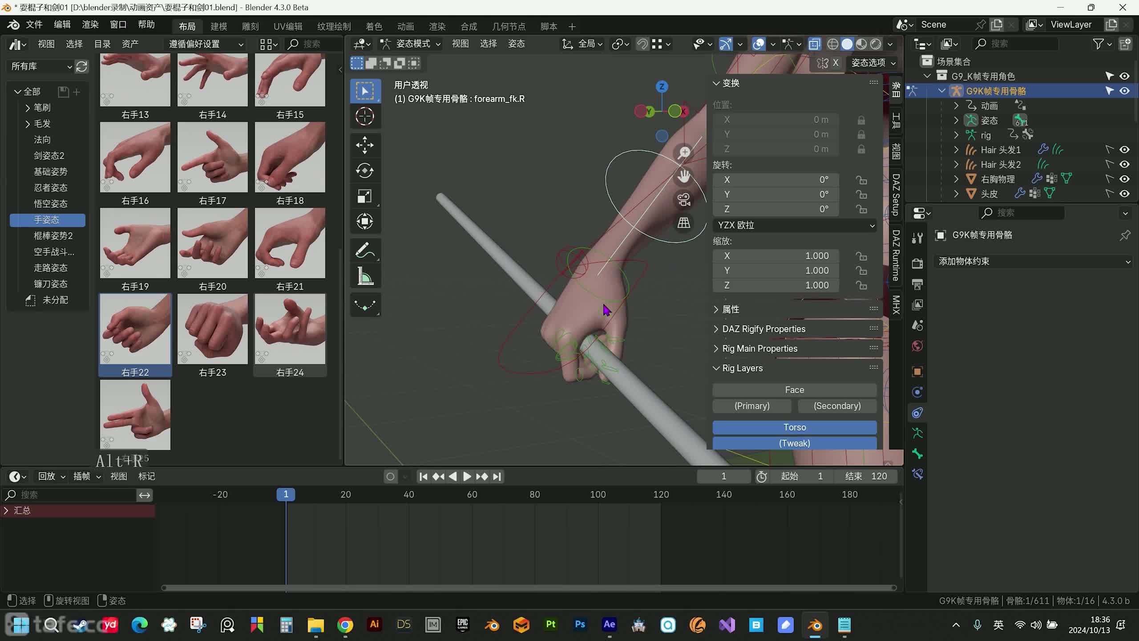Image resolution: width=1139 pixels, height=641 pixels.
Task: Toggle the X location lock
Action: [861, 120]
